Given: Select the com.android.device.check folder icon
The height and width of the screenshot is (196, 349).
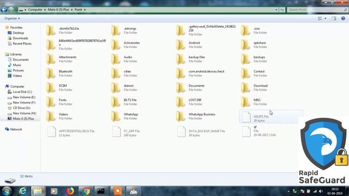Looking at the screenshot, I should (180, 73).
